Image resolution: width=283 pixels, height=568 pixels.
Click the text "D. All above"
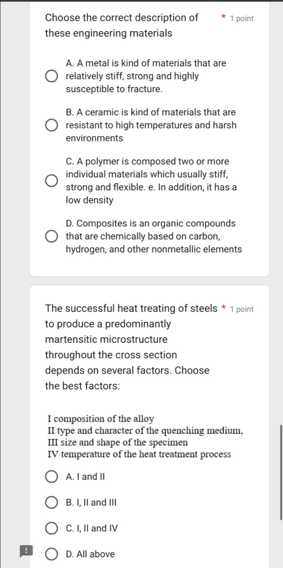click(90, 554)
